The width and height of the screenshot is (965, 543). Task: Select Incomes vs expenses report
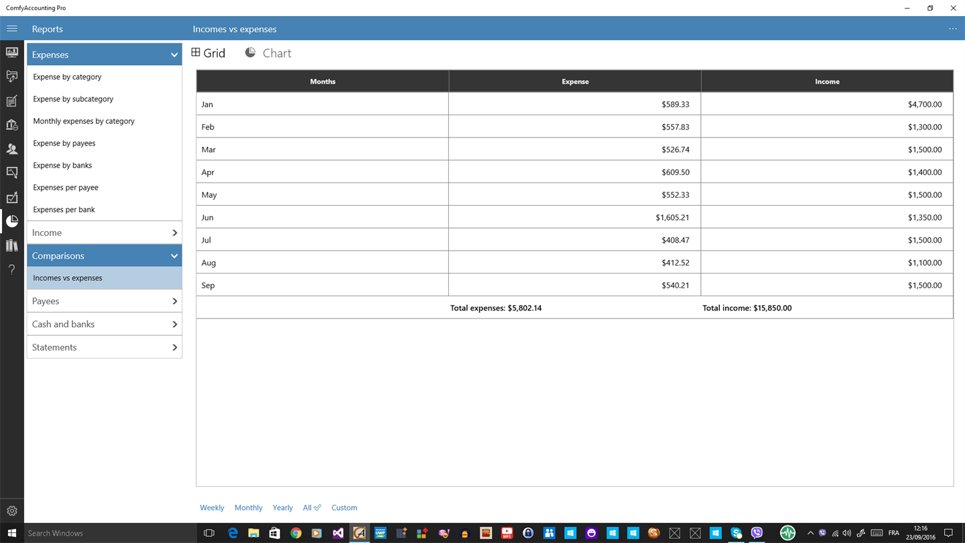point(105,278)
